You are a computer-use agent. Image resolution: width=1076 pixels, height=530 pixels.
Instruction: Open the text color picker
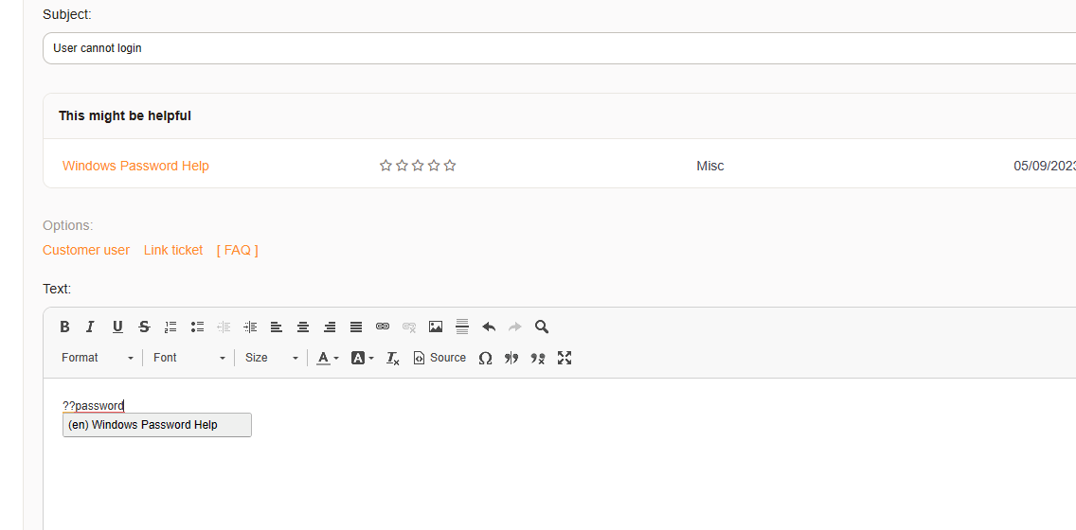tap(328, 358)
